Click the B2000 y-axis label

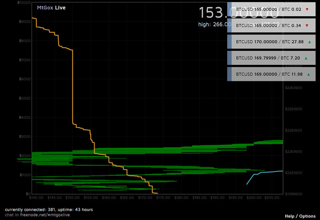[x=25, y=156]
